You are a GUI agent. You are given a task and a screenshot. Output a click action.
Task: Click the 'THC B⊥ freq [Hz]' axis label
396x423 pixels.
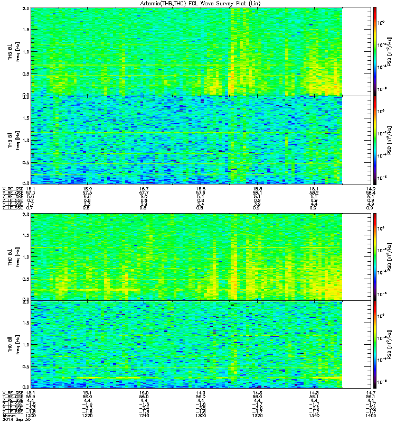coord(14,257)
